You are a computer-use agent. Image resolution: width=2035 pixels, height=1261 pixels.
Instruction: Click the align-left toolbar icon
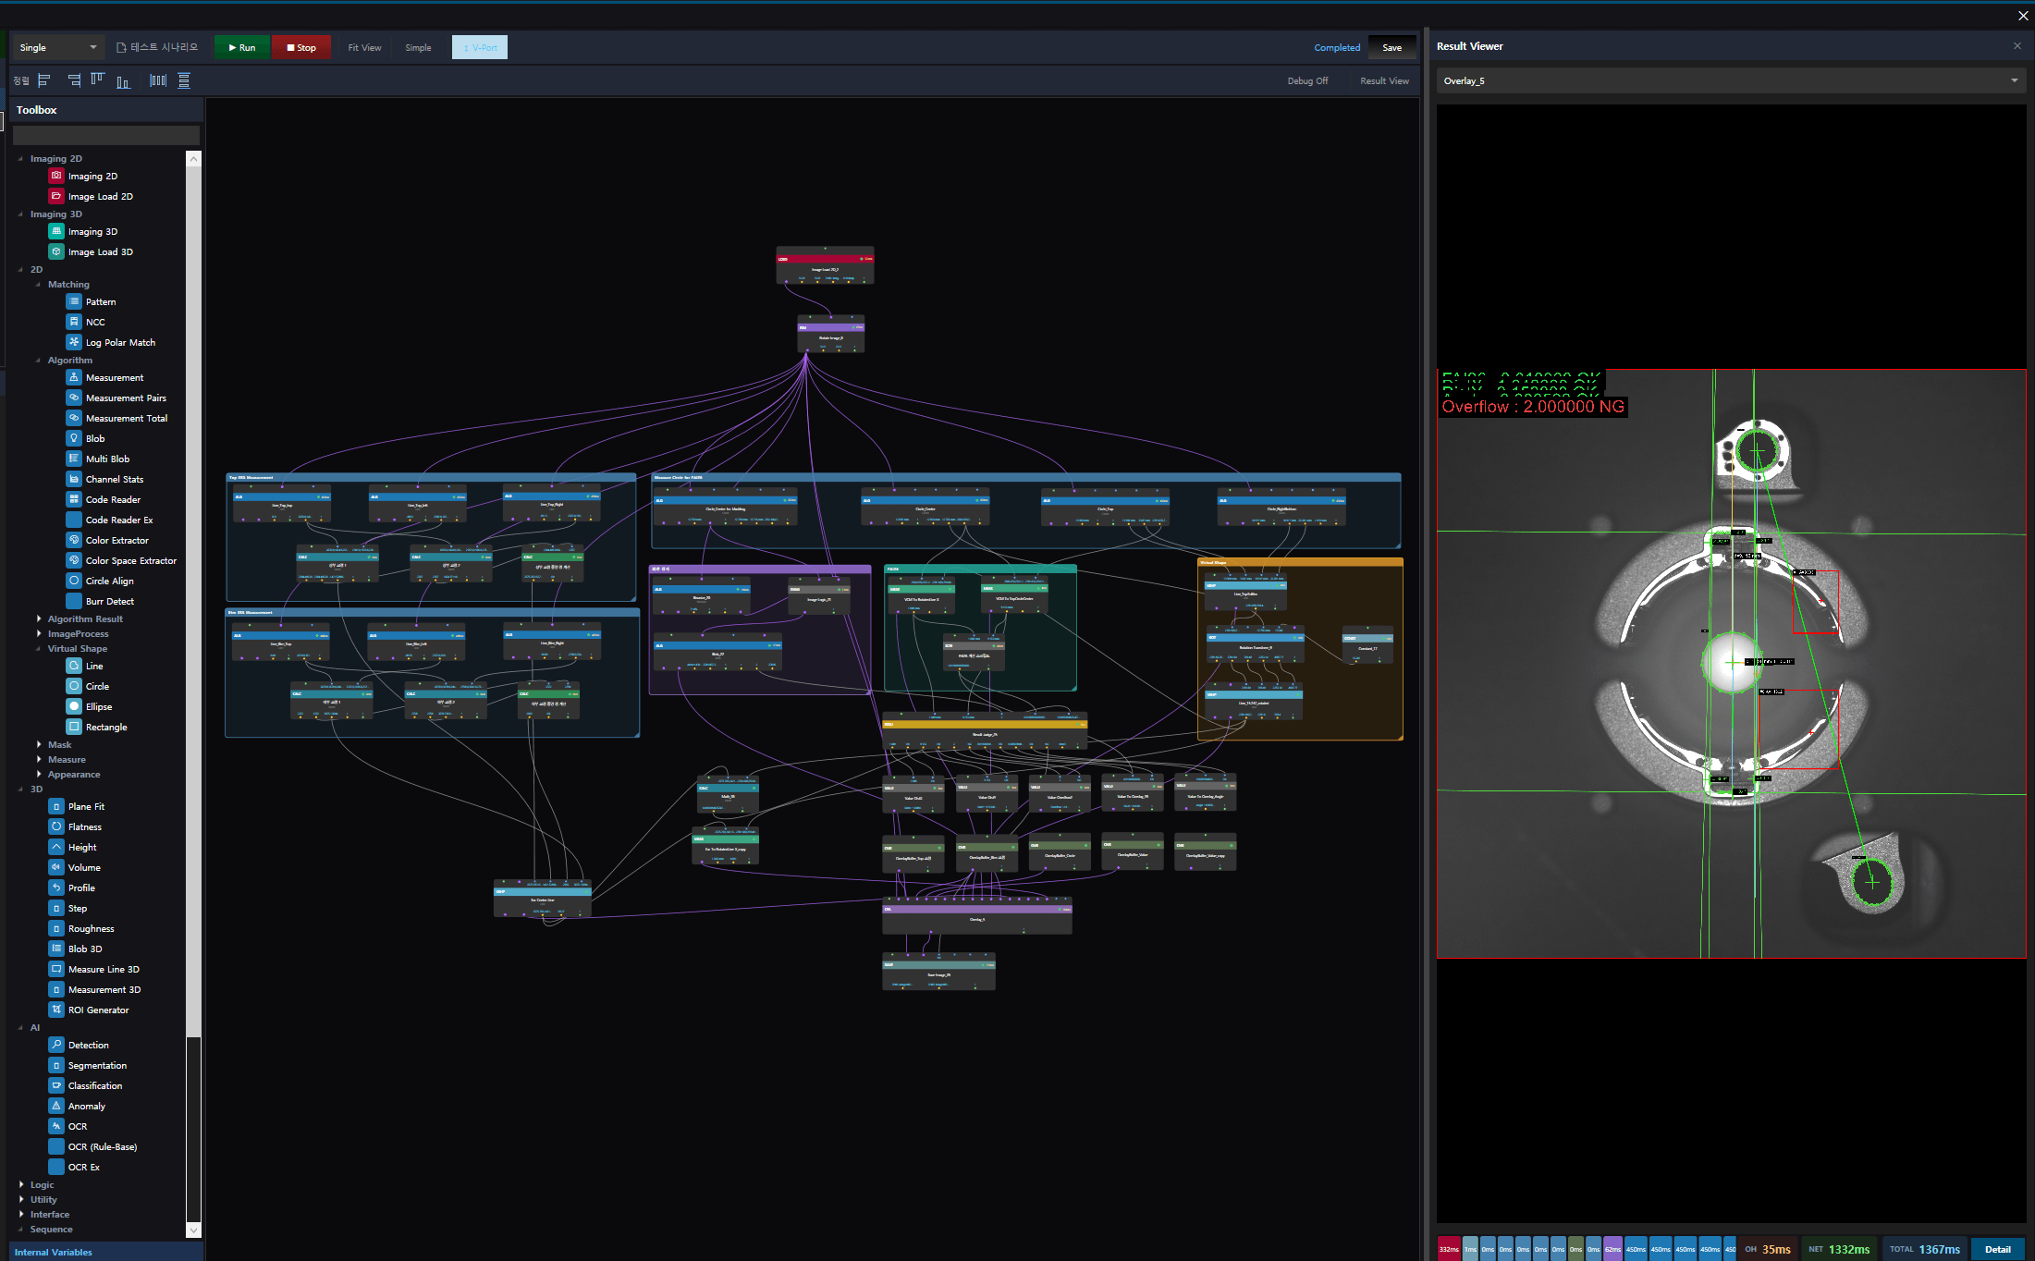pyautogui.click(x=44, y=80)
